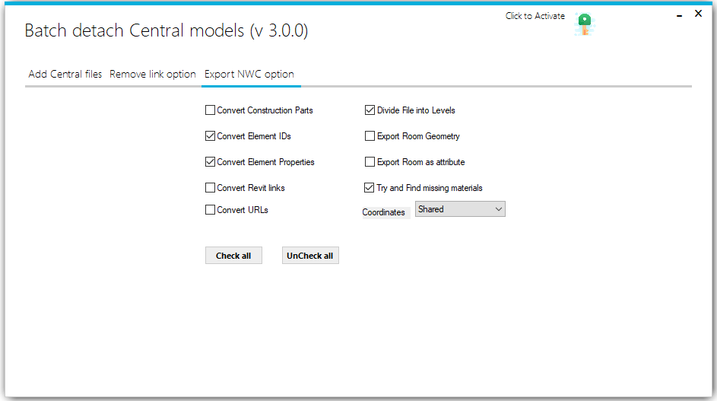Select the Export NWC option tab
Screen dimensions: 717x401
pyautogui.click(x=249, y=75)
